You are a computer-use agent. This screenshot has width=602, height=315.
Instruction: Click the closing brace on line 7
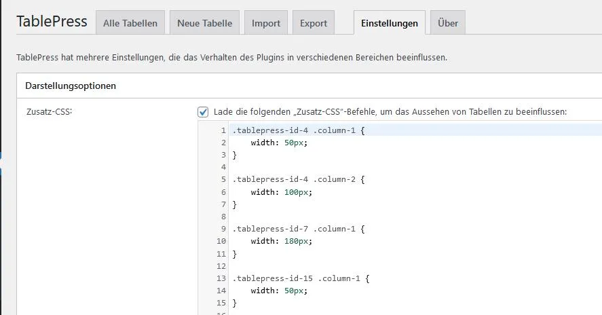pos(235,204)
